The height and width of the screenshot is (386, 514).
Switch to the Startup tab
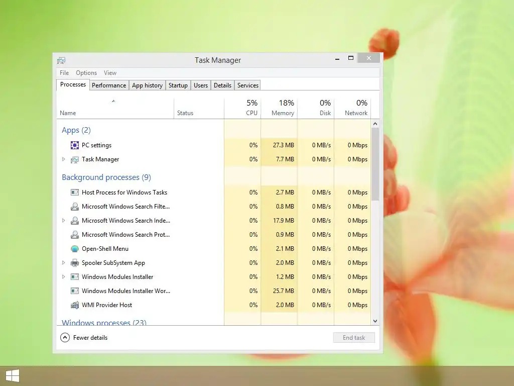coord(178,85)
